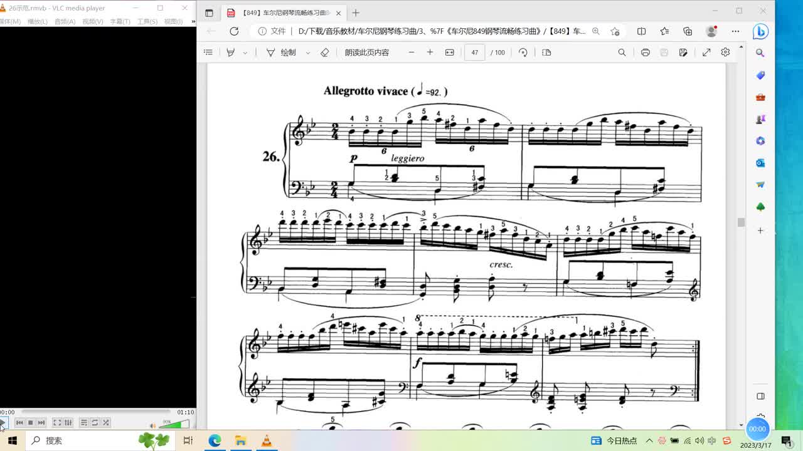Zoom in the PDF with plus

(x=430, y=53)
